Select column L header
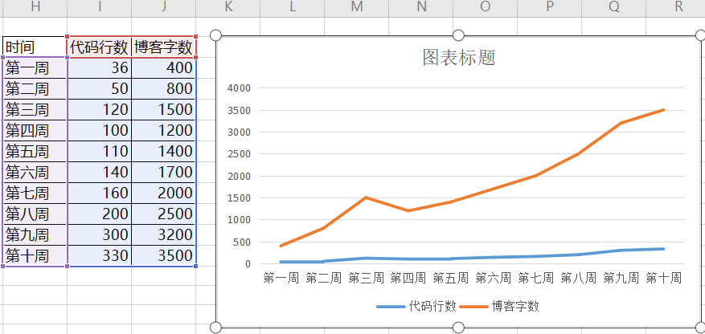Viewport: 705px width, 334px height. [x=293, y=8]
